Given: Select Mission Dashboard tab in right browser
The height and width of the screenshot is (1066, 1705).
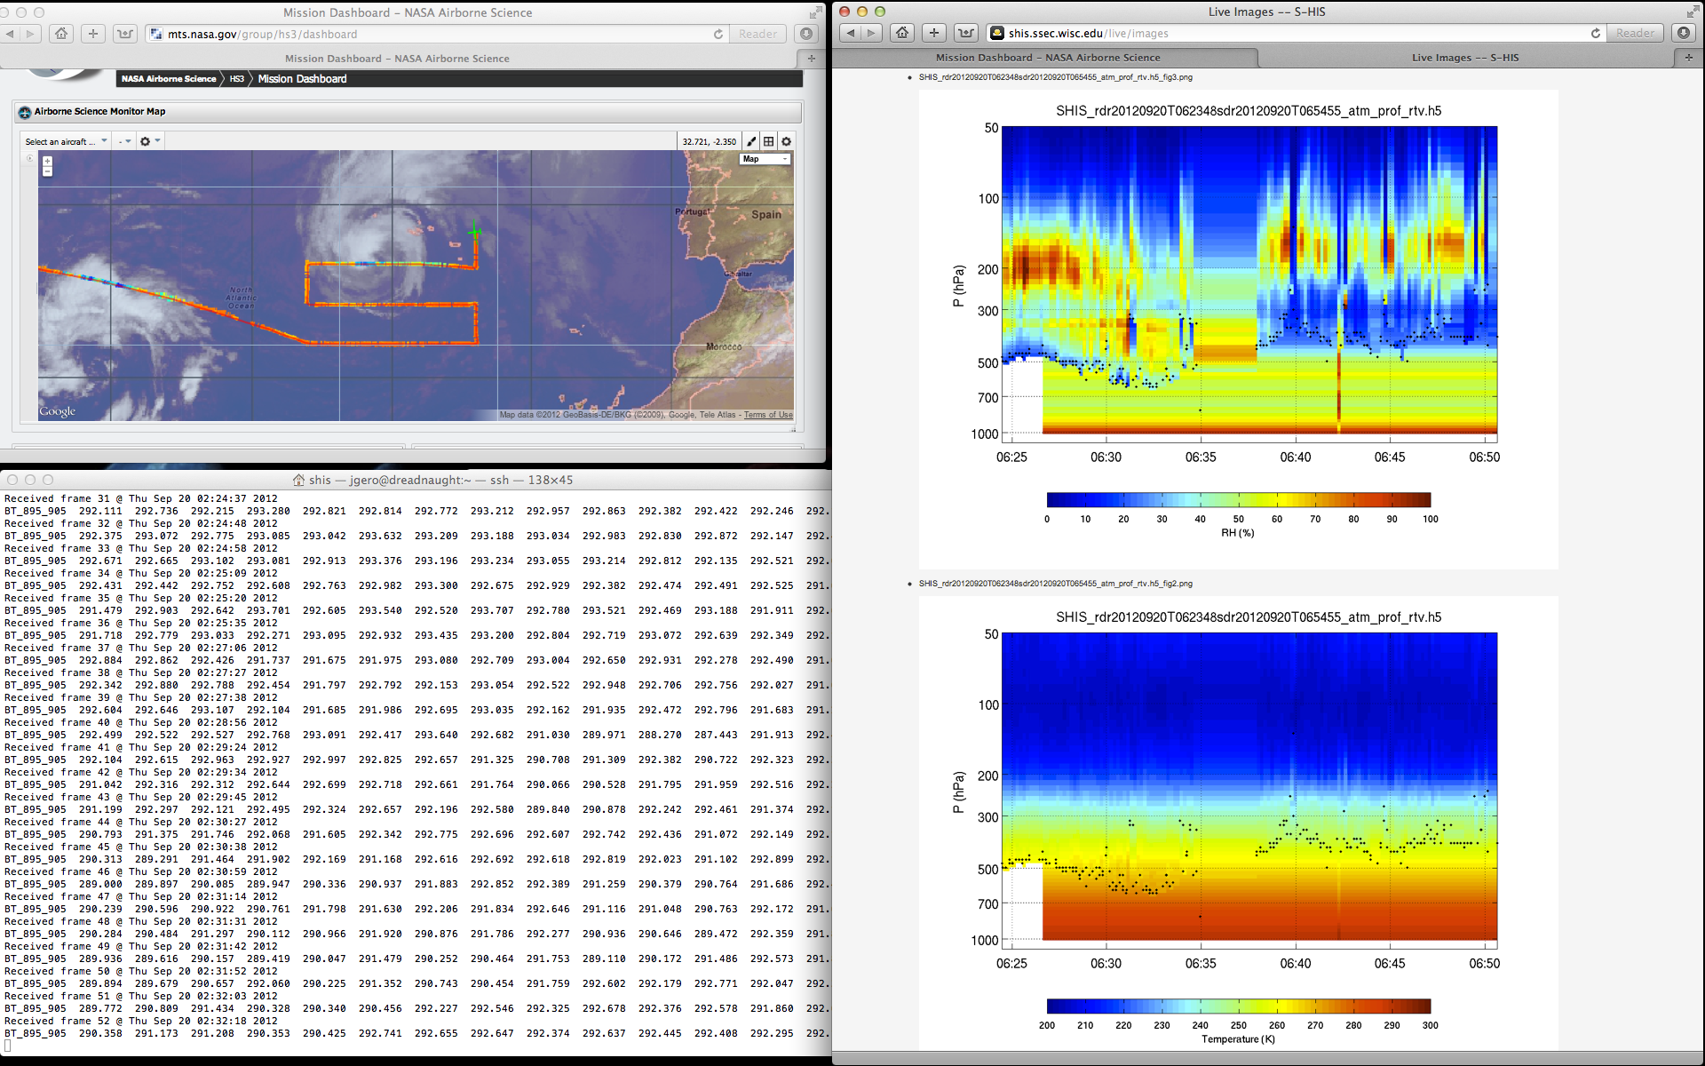Looking at the screenshot, I should (1047, 58).
